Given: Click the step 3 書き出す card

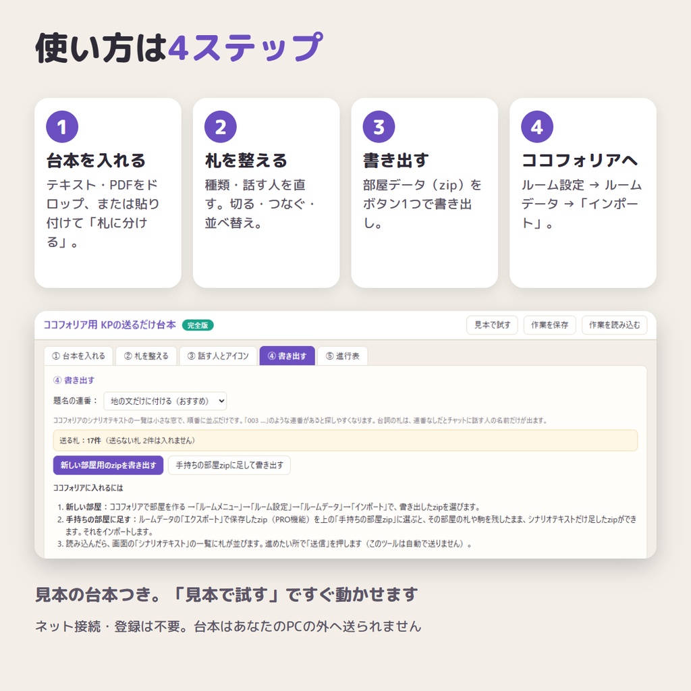Looking at the screenshot, I should (x=424, y=193).
